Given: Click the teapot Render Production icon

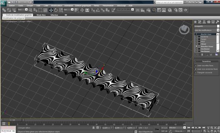Looking at the screenshot, I should pyautogui.click(x=185, y=10).
